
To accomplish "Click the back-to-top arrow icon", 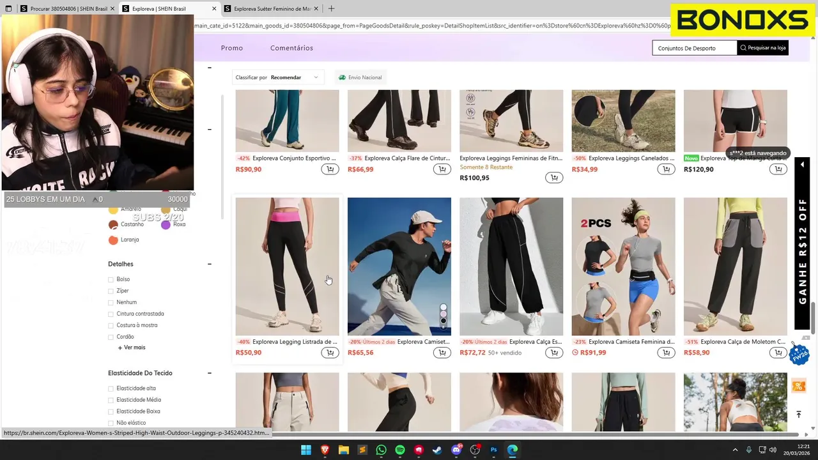I will pyautogui.click(x=798, y=415).
